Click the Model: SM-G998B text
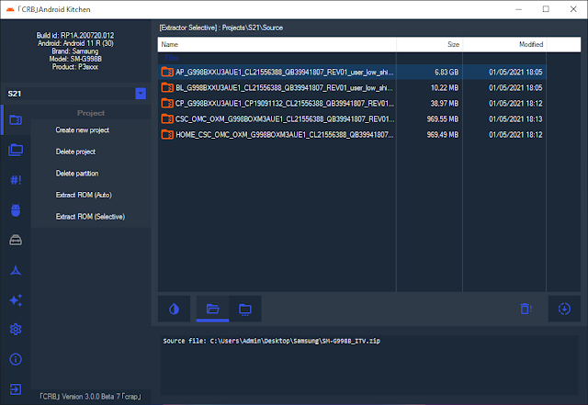Image resolution: width=588 pixels, height=405 pixels. (x=75, y=59)
